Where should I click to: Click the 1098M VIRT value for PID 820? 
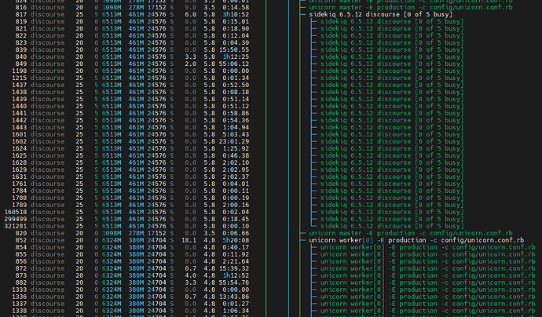112,233
